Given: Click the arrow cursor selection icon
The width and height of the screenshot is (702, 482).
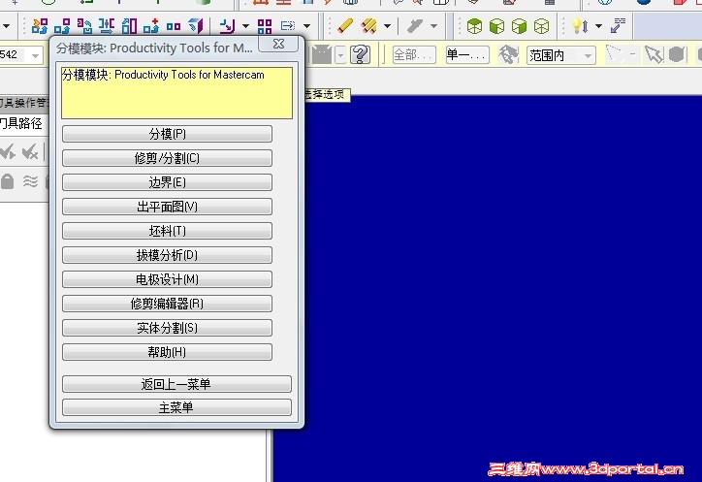Looking at the screenshot, I should [x=654, y=55].
